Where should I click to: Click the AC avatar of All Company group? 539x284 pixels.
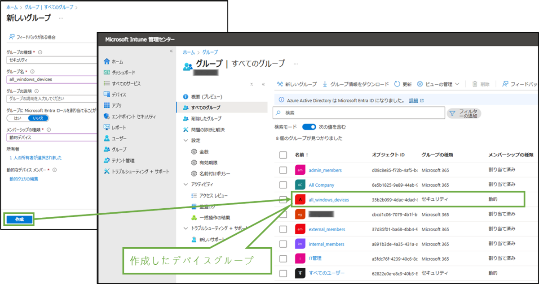tap(300, 185)
